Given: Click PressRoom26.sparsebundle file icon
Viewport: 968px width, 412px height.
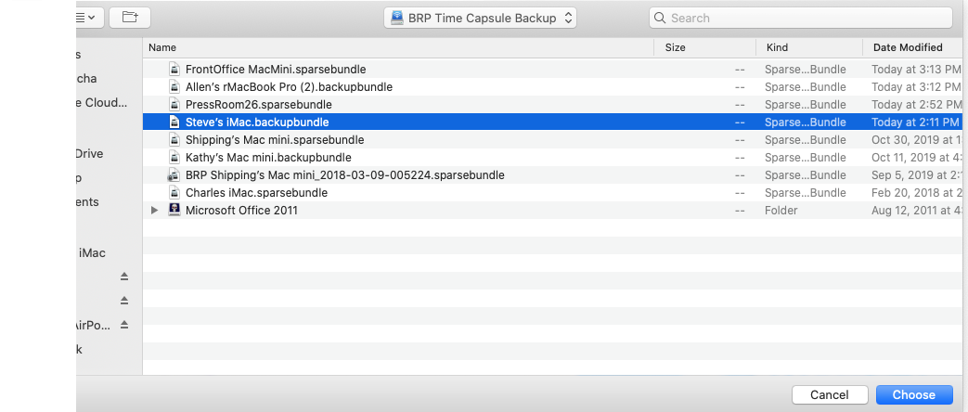Looking at the screenshot, I should [x=174, y=104].
